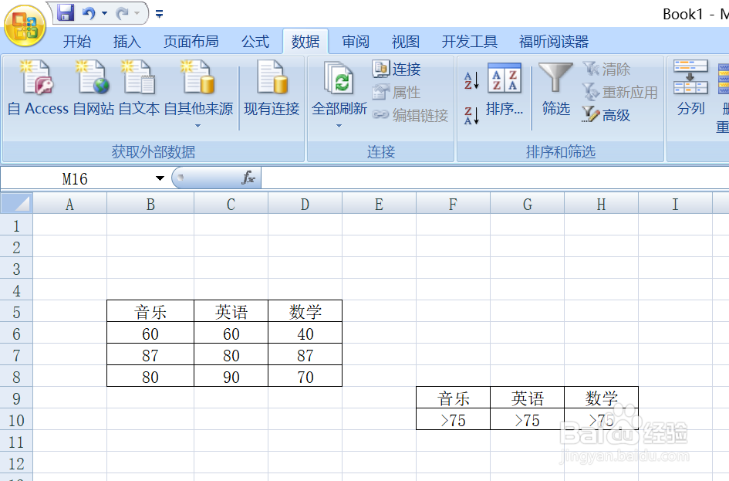
Task: Click 重新应用 to reapply the filter
Action: 619,92
